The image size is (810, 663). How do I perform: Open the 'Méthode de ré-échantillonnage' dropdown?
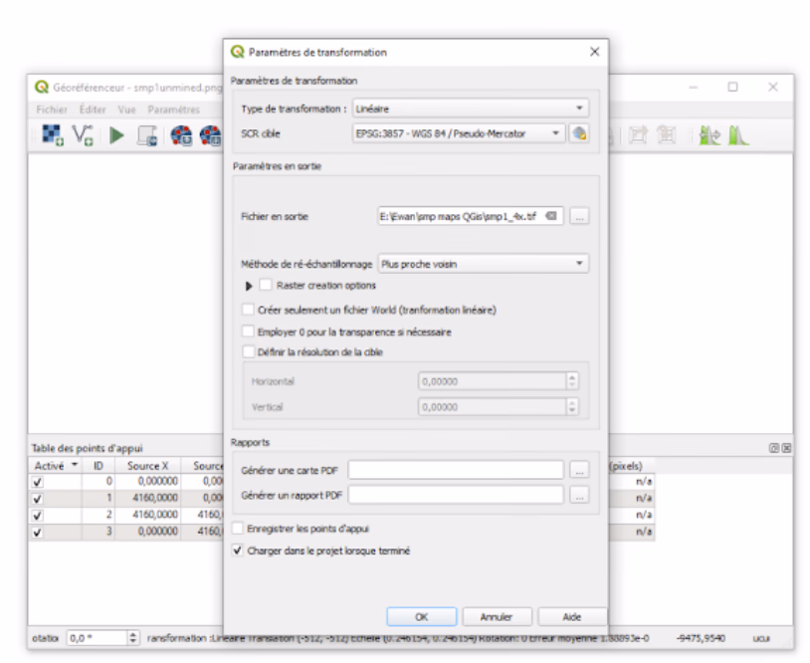pyautogui.click(x=483, y=264)
